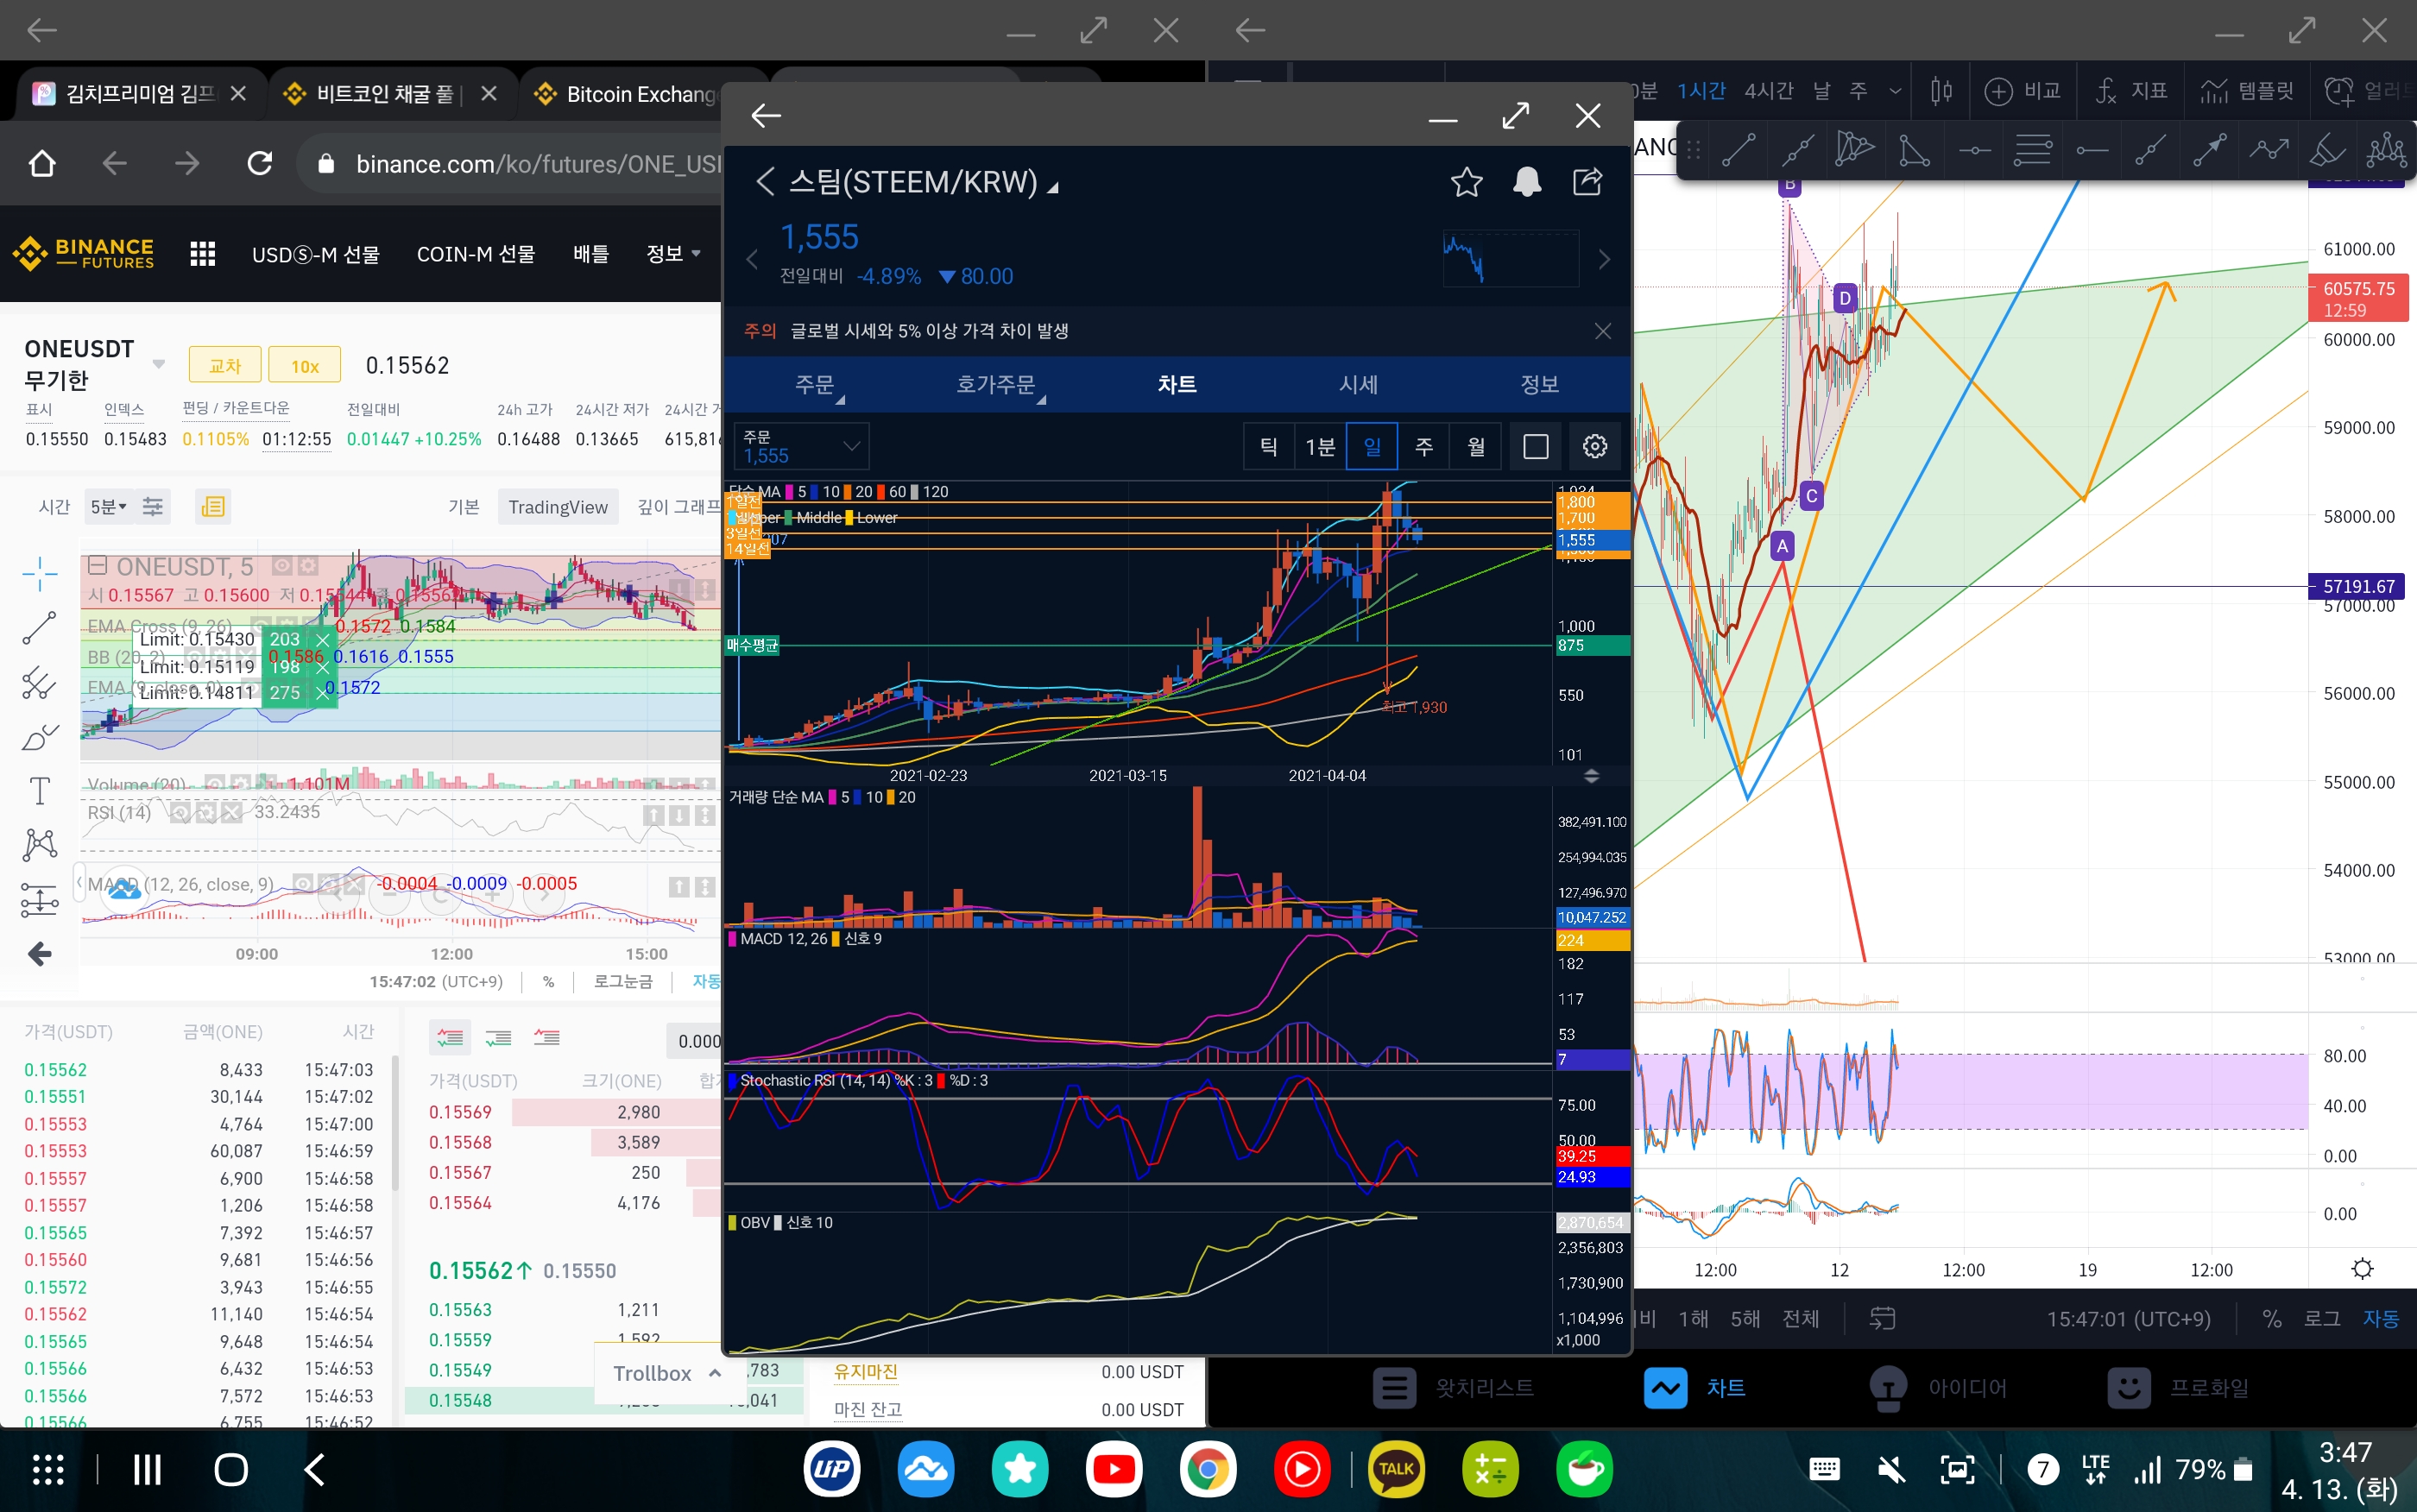Image resolution: width=2417 pixels, height=1512 pixels.
Task: Open KakaoTalk from the taskbar
Action: pos(1395,1469)
